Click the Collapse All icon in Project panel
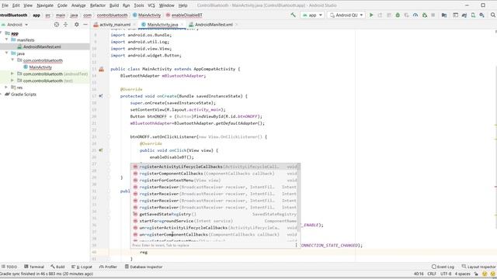The width and height of the screenshot is (497, 279). 65,24
